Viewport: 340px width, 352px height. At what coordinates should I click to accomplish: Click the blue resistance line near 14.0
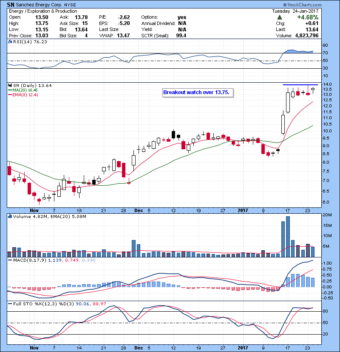point(300,85)
